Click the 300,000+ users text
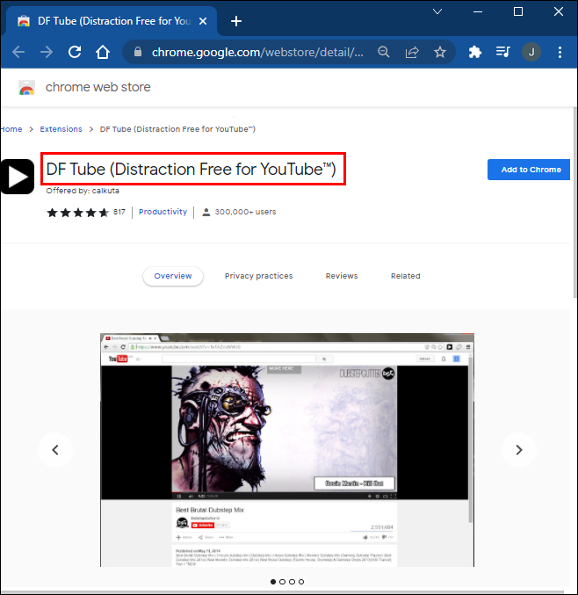Image resolution: width=578 pixels, height=595 pixels. point(245,212)
